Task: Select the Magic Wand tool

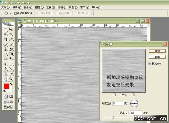Action: click(x=11, y=34)
